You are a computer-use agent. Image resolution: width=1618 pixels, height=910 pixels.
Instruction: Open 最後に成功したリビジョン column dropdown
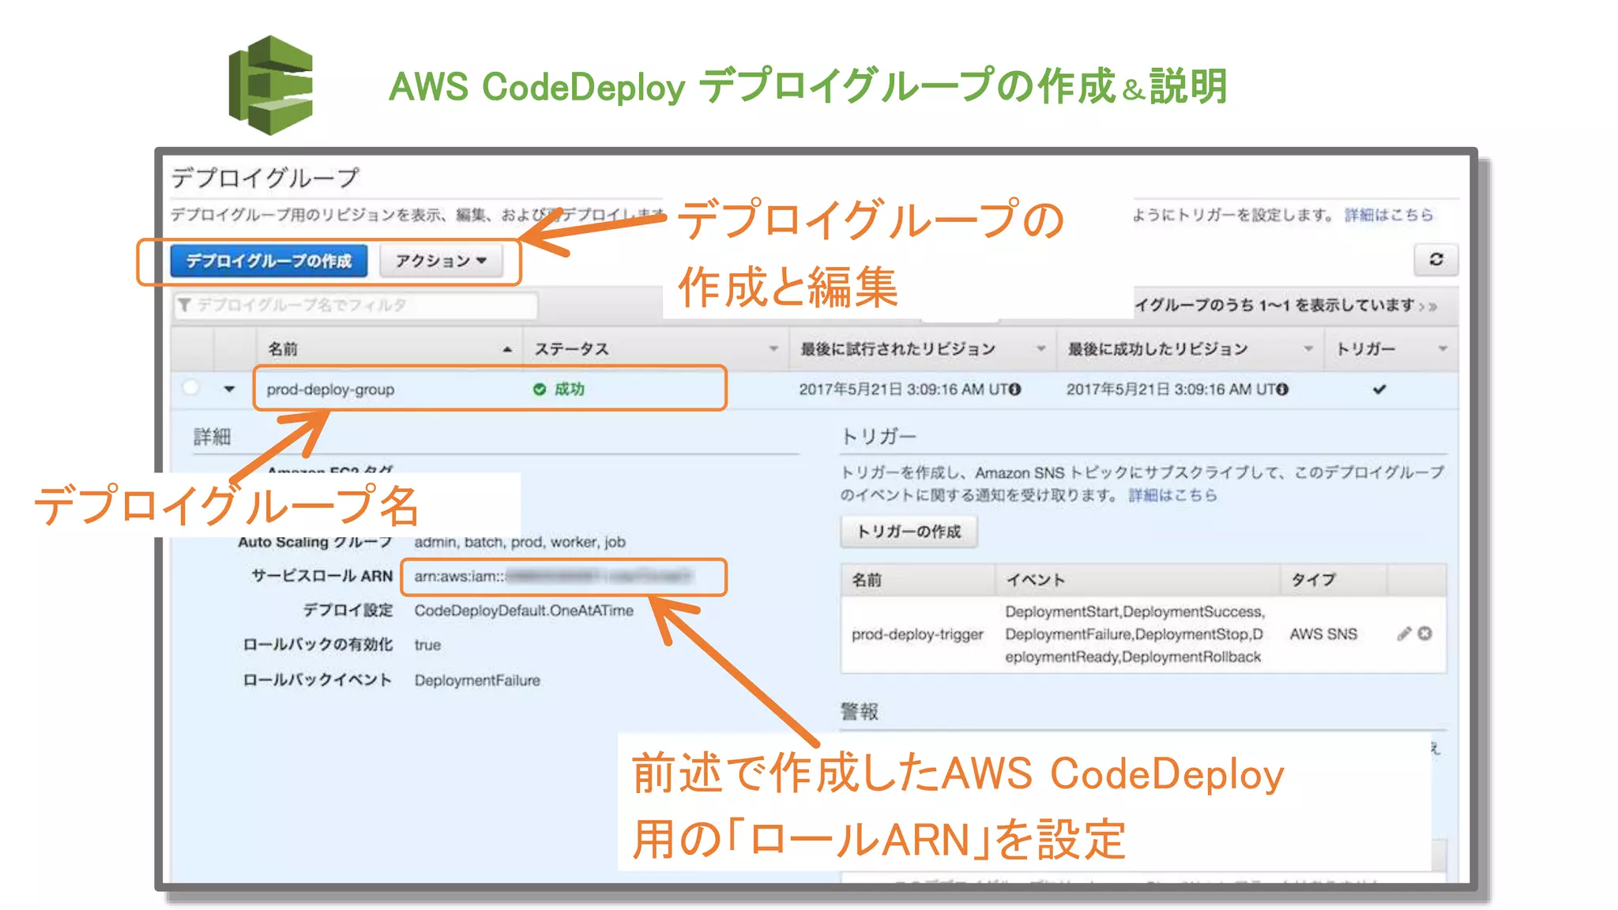[1308, 348]
